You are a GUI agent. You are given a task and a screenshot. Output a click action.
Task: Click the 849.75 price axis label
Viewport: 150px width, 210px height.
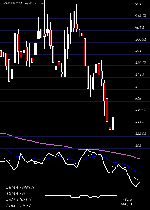coord(140,110)
